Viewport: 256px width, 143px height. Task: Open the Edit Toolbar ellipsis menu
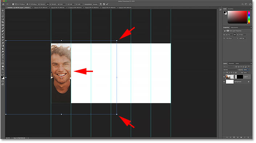tap(3, 72)
